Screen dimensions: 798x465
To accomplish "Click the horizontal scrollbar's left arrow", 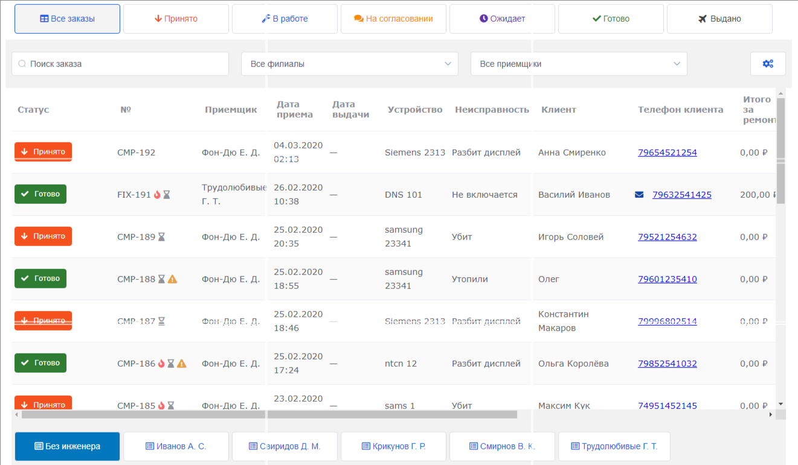I will pos(16,415).
